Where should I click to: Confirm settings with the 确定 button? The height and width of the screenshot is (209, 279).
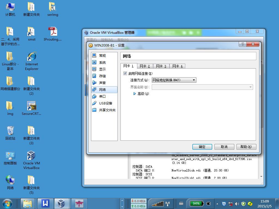[202, 147]
